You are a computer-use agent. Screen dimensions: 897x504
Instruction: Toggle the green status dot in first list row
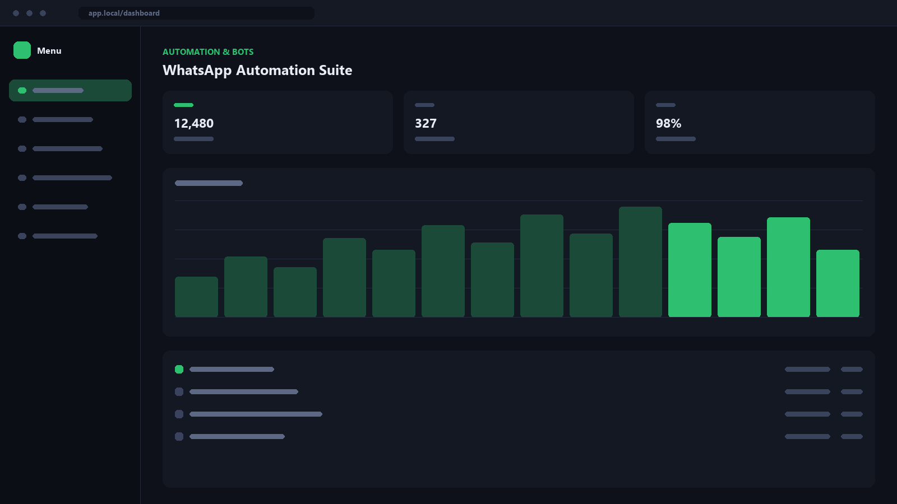coord(179,369)
